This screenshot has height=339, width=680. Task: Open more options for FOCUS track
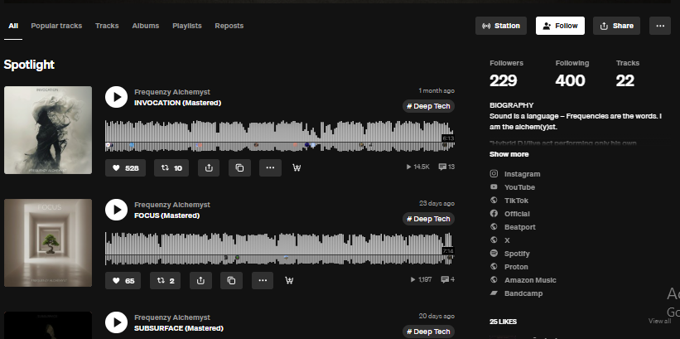(x=263, y=280)
